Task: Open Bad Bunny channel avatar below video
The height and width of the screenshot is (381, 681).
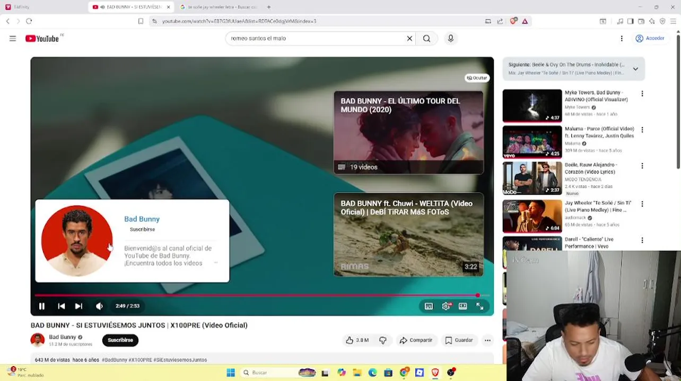Action: click(x=37, y=340)
